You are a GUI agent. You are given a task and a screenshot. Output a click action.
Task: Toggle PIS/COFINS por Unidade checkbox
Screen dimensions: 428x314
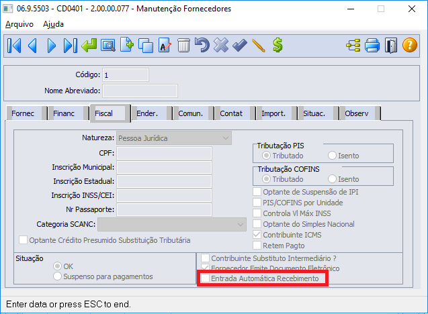tap(257, 203)
